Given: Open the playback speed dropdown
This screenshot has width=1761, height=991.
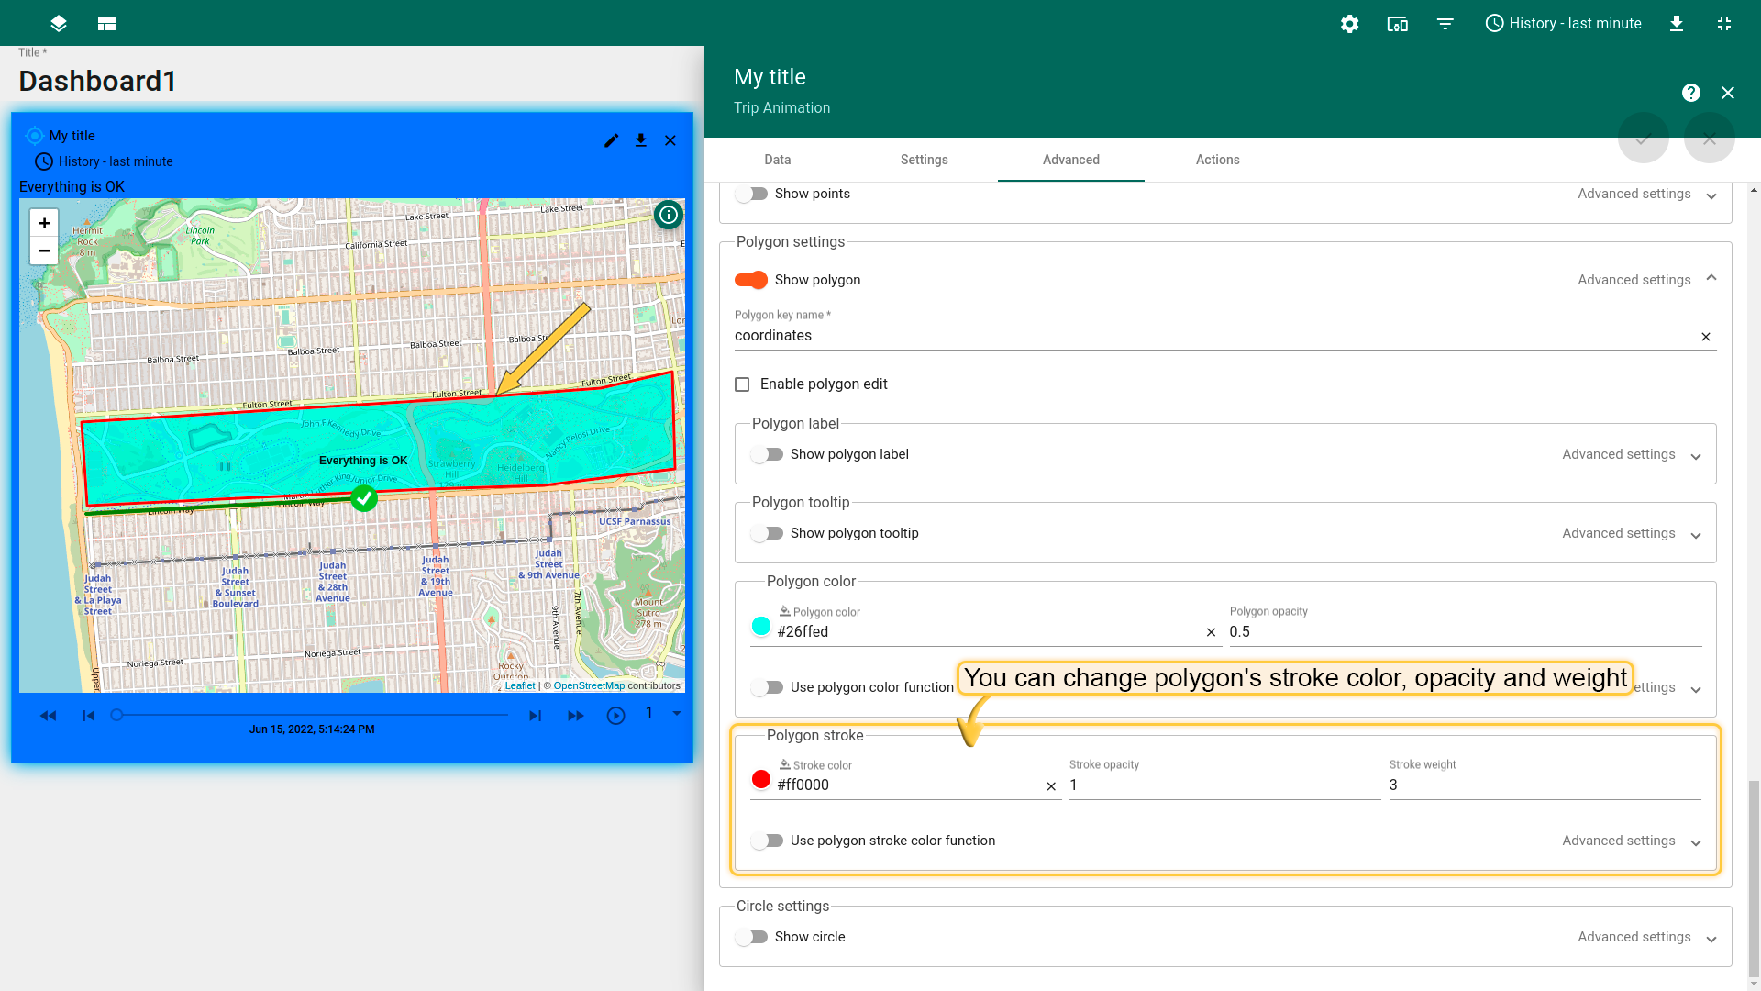Looking at the screenshot, I should (x=677, y=714).
